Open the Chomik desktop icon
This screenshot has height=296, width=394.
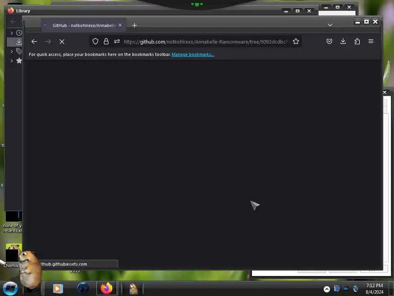coord(13,256)
